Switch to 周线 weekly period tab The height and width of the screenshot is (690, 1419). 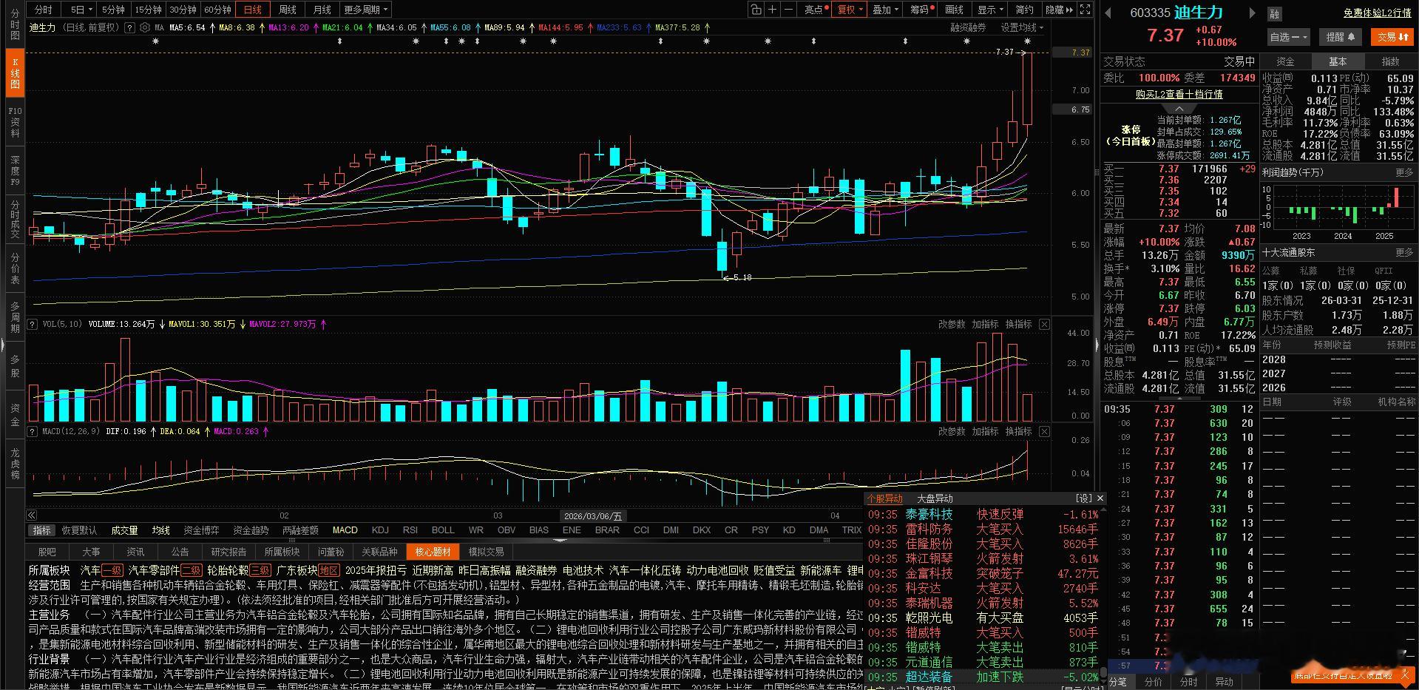(x=287, y=10)
